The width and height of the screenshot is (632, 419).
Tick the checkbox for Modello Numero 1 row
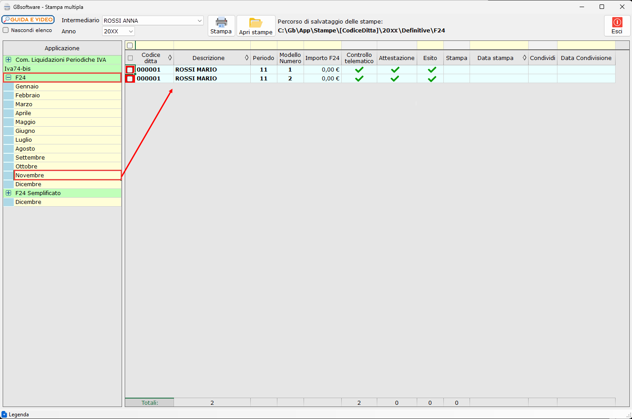[x=130, y=70]
